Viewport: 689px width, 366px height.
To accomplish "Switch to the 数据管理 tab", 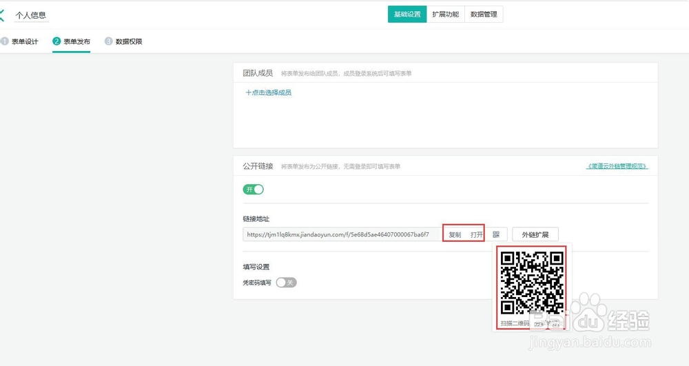I will 484,14.
